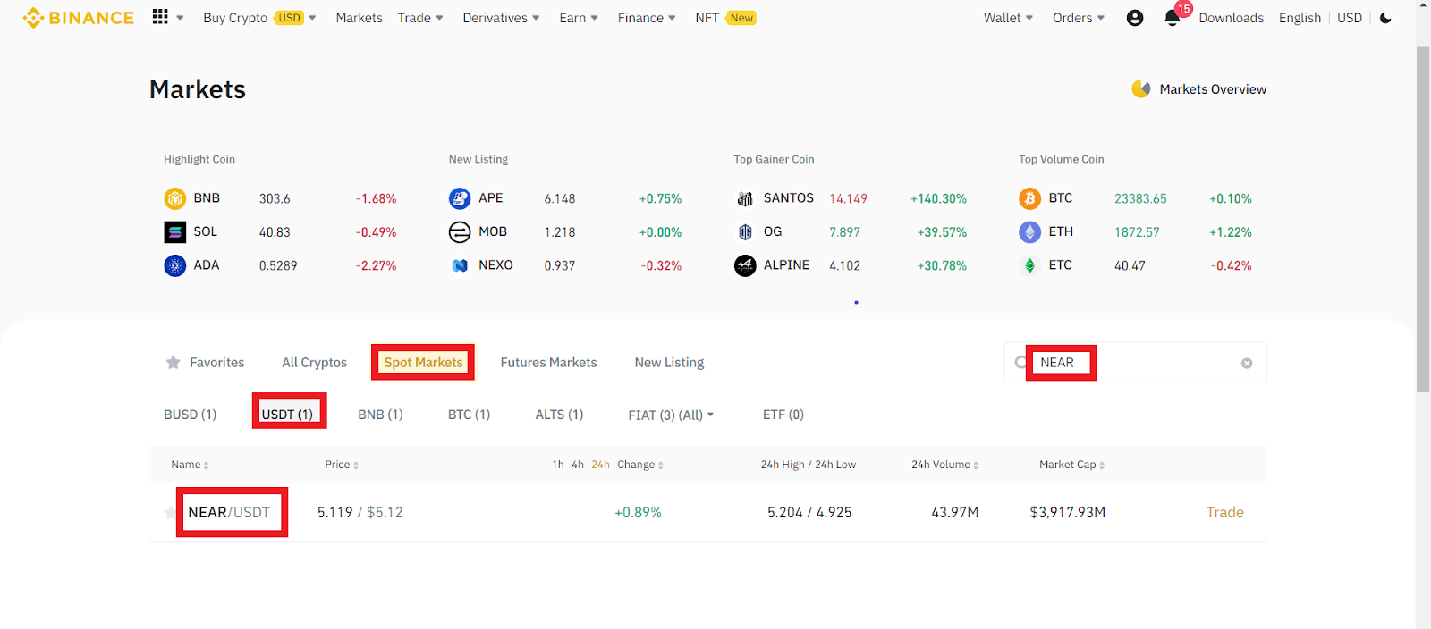Click the ALPINE coin icon
1431x629 pixels.
click(x=745, y=265)
